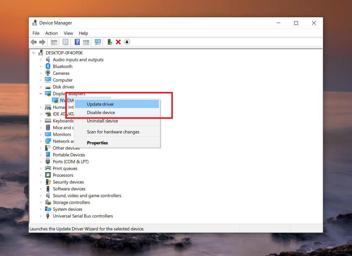Expand the Audio inputs and outputs node
Viewport: 352px width, 256px height.
[41, 60]
